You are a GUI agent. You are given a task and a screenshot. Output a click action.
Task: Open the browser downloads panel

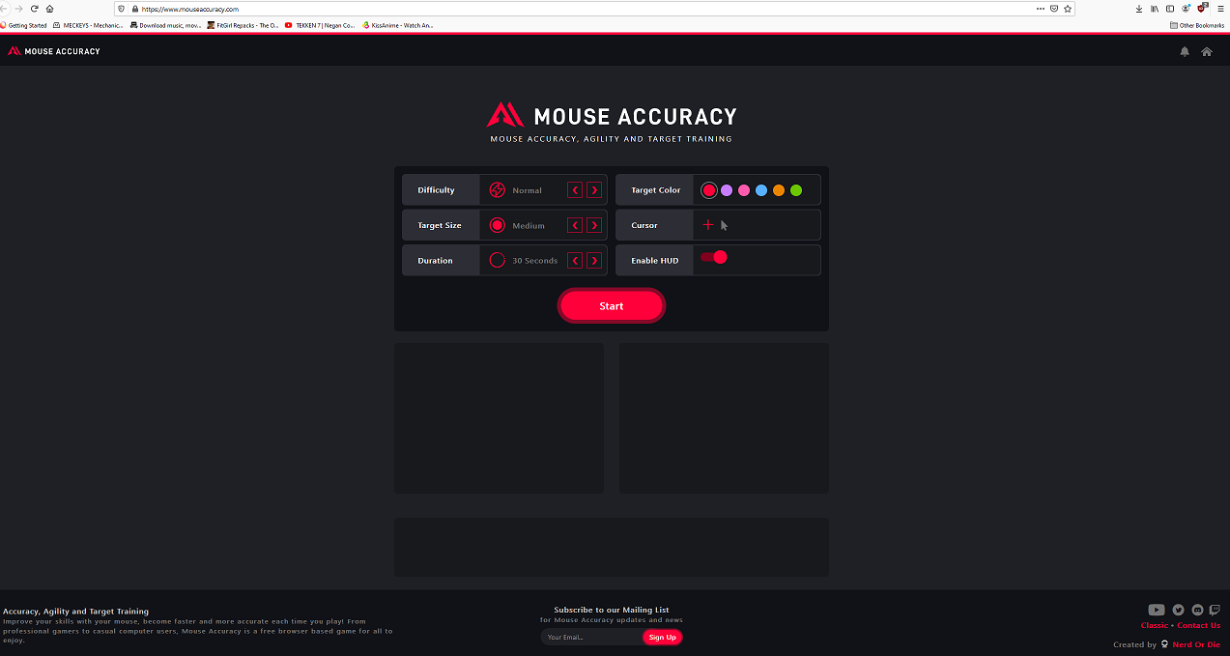coord(1139,9)
